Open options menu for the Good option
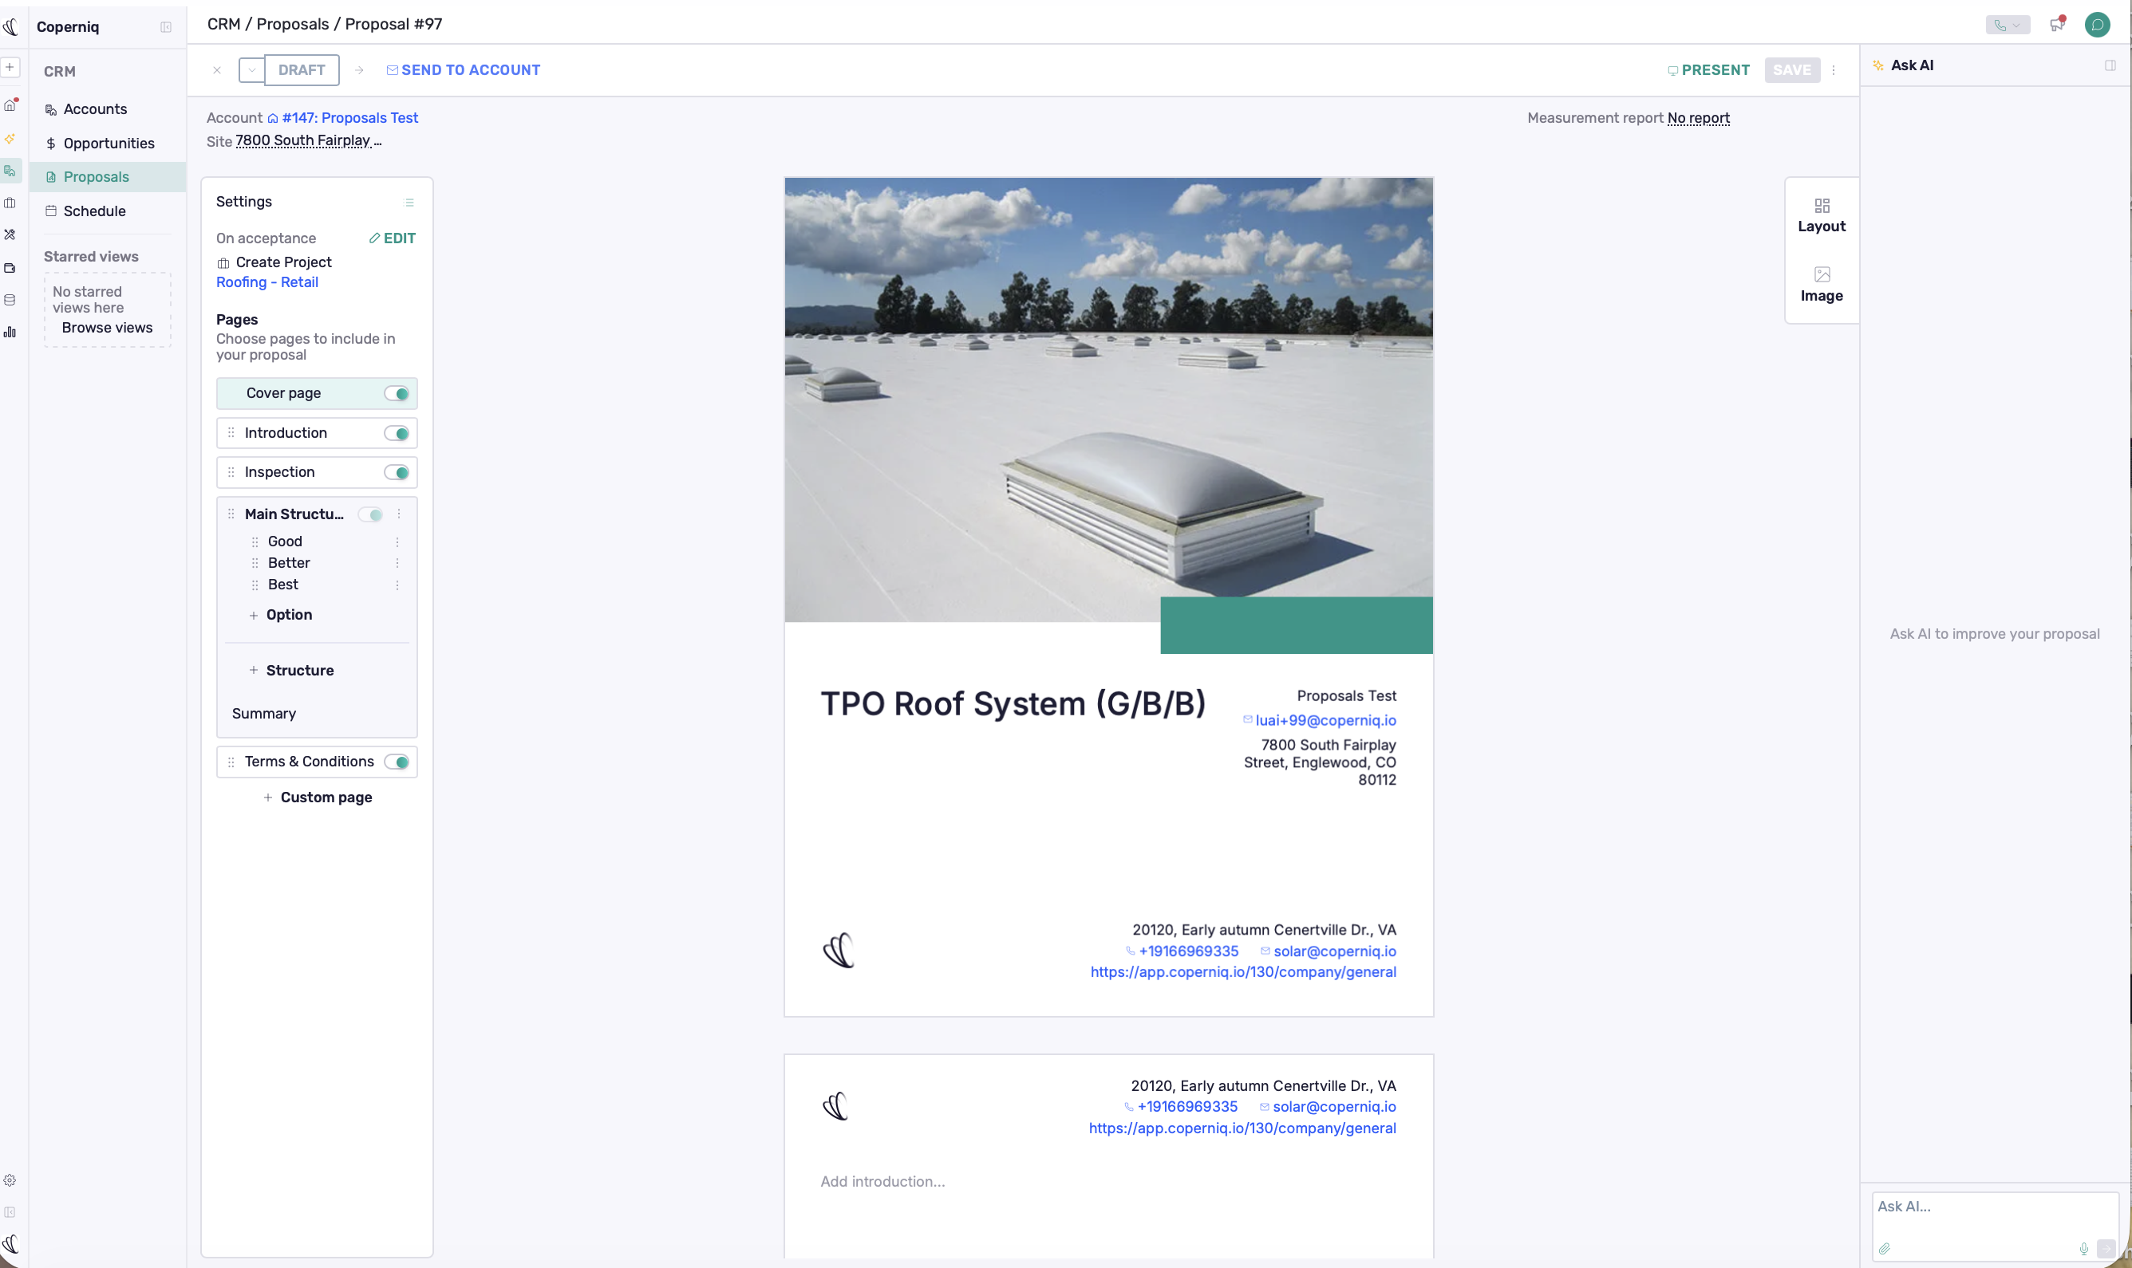The height and width of the screenshot is (1268, 2132). [397, 541]
